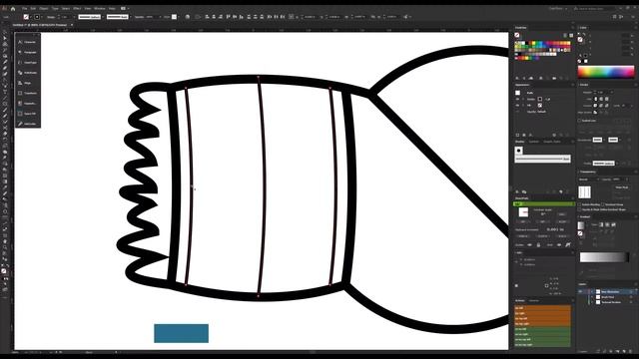Image resolution: width=639 pixels, height=359 pixels.
Task: Open the Layers panel menu
Action: [x=635, y=284]
